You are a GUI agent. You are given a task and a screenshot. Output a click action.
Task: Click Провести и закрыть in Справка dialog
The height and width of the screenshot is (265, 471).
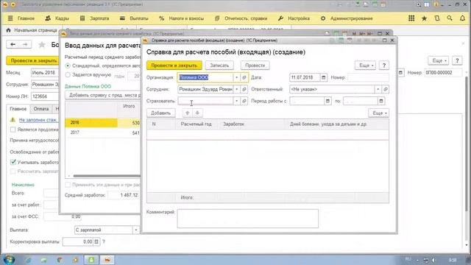[x=174, y=66]
